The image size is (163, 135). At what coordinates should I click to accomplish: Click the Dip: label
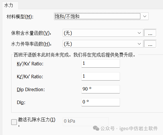pyautogui.click(x=21, y=103)
